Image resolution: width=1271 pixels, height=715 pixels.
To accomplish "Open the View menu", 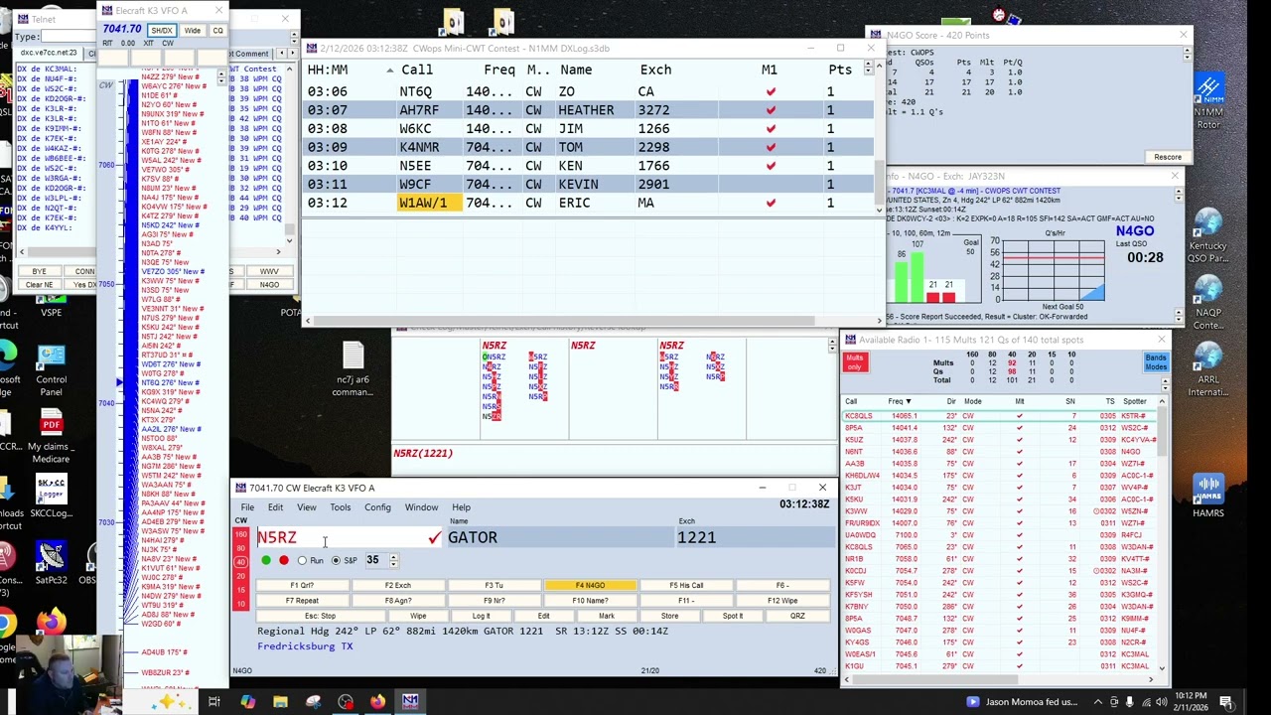I will [307, 507].
